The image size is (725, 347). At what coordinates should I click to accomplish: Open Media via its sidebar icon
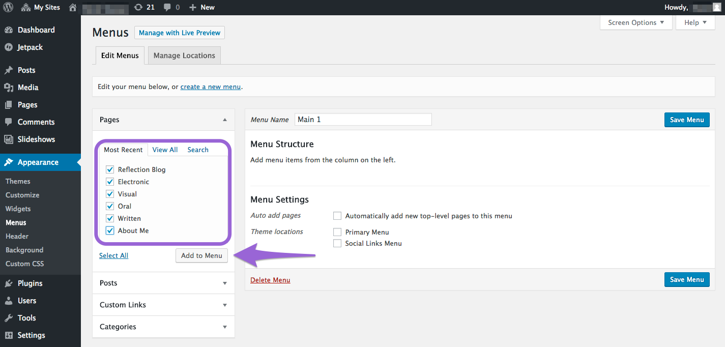[9, 88]
